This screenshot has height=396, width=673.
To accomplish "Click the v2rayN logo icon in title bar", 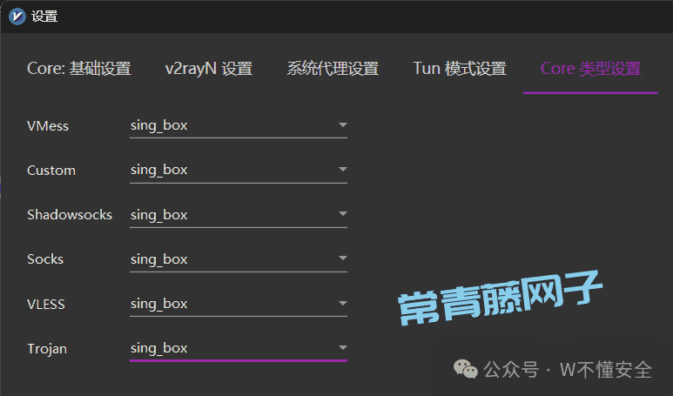I will point(17,17).
